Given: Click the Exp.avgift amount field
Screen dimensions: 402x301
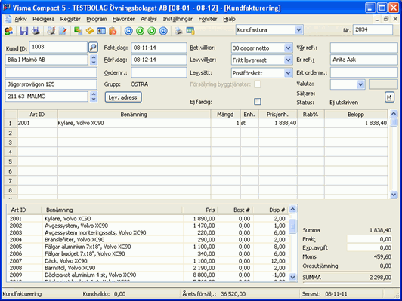Looking at the screenshot, I should point(370,247).
